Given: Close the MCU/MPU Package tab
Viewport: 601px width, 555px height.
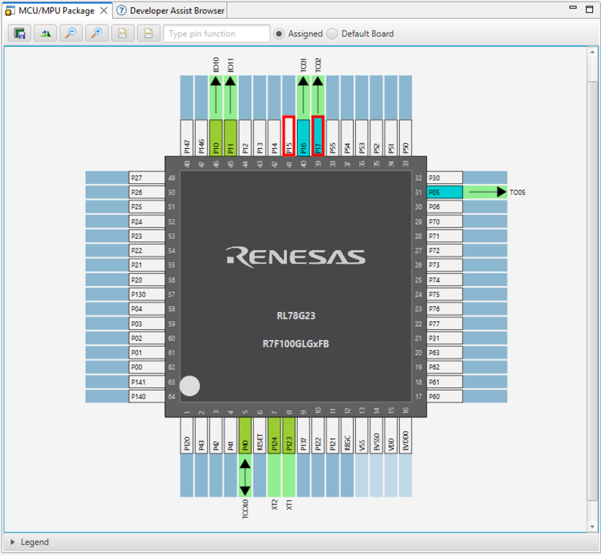Looking at the screenshot, I should 104,11.
